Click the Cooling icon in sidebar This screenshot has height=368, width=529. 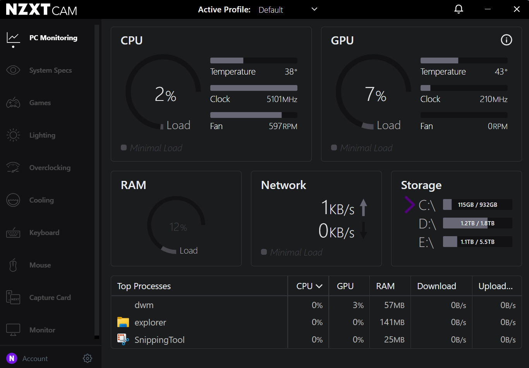tap(13, 200)
